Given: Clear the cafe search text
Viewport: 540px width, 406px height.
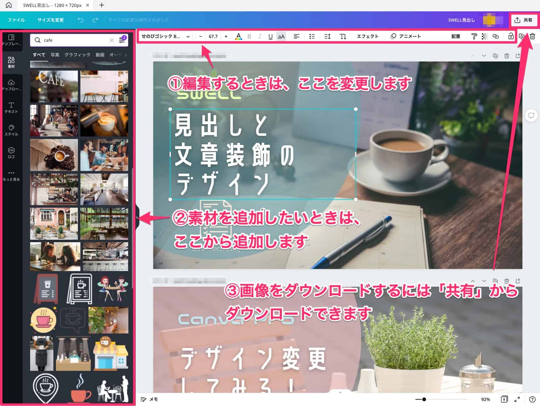Looking at the screenshot, I should coord(112,40).
